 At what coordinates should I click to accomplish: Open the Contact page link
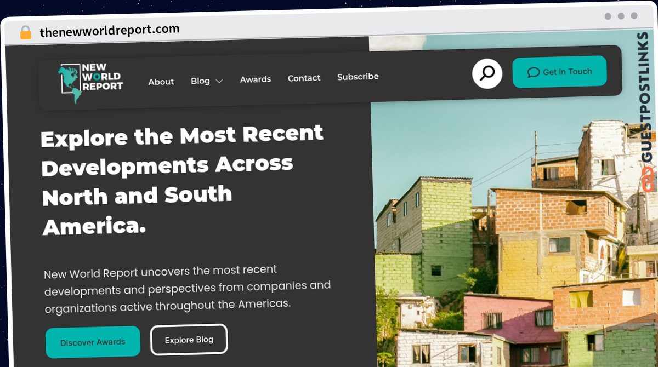(x=304, y=78)
